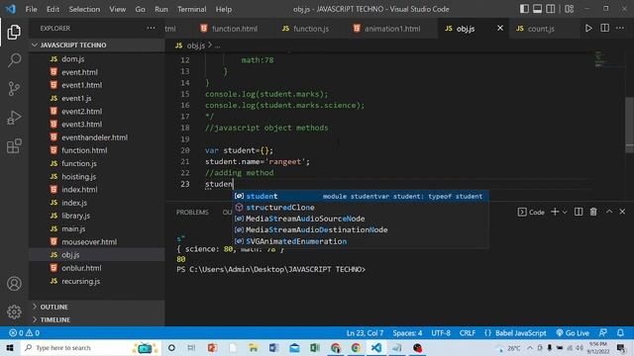Toggle the bottom panel layout icon
This screenshot has height=356, width=634.
[537, 9]
